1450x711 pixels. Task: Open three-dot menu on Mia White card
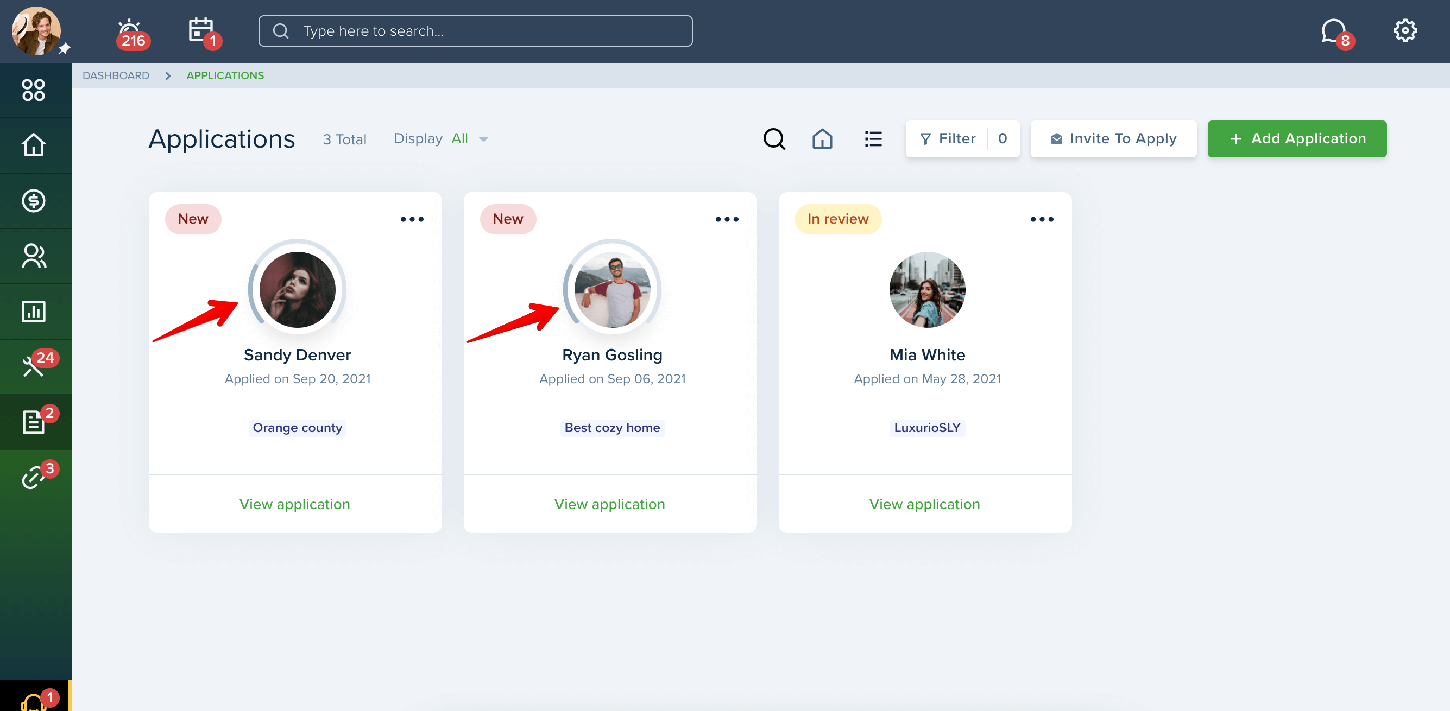pos(1042,219)
